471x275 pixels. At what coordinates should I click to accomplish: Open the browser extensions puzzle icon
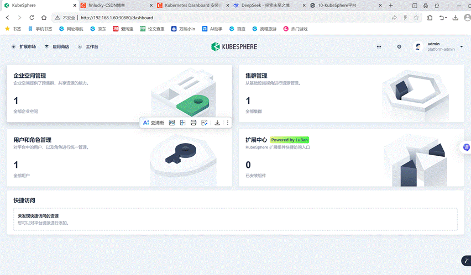point(430,18)
